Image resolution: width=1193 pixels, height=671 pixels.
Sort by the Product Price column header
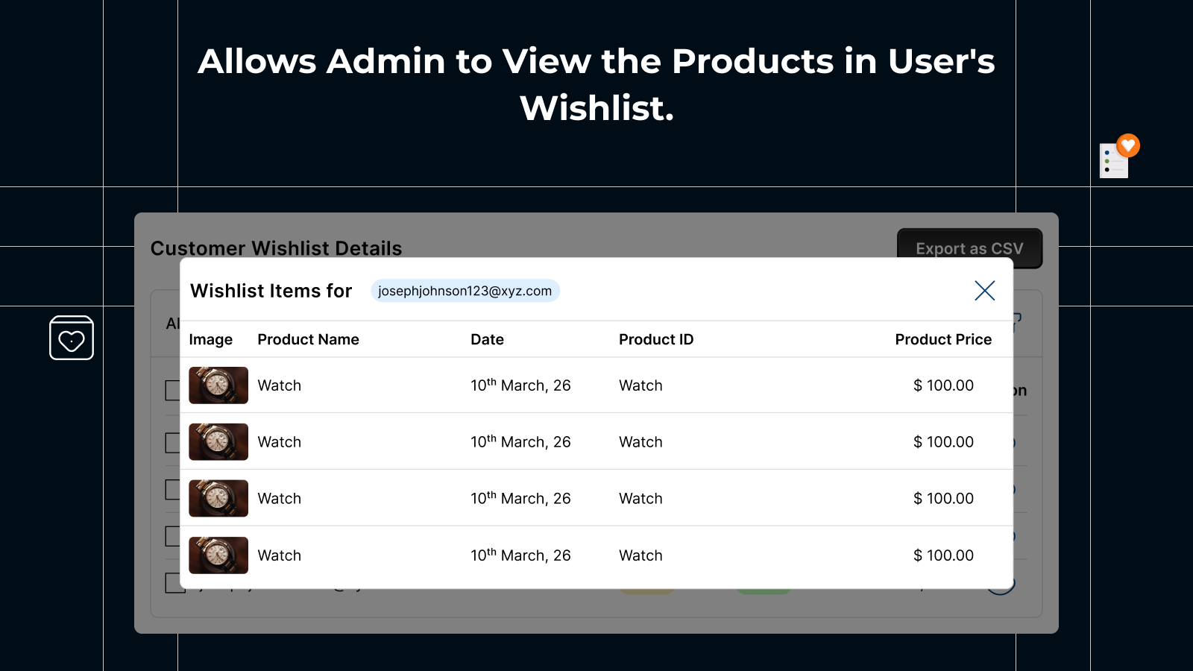(943, 339)
